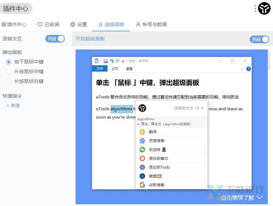Click the 插件中心 title pill
Viewport: 273px width, 206px height.
16,8
